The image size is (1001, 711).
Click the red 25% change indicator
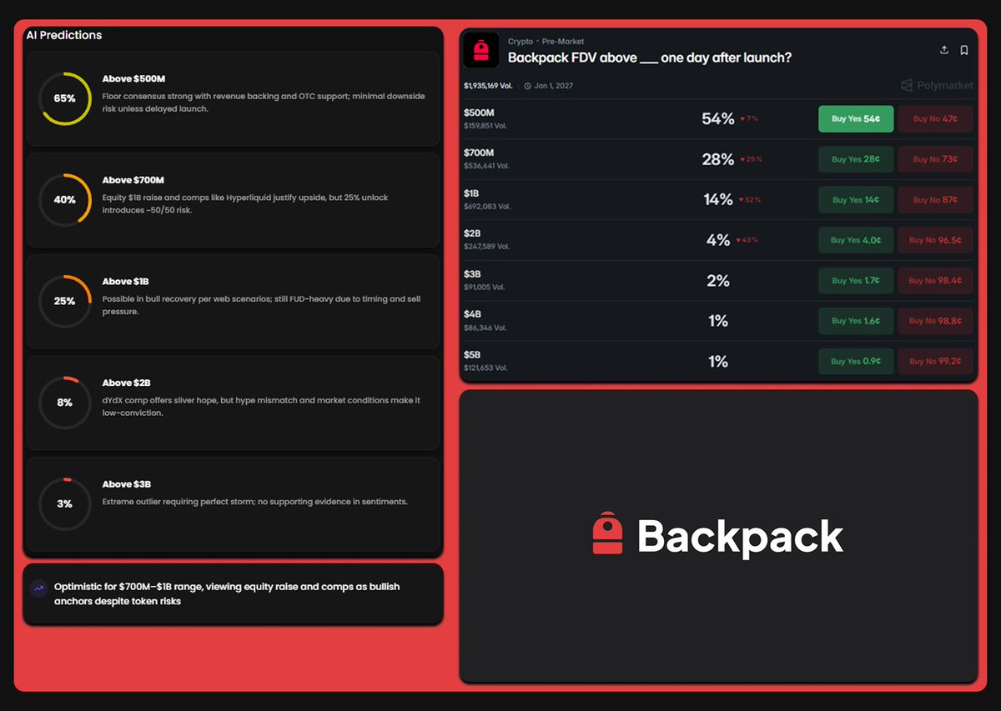coord(751,159)
